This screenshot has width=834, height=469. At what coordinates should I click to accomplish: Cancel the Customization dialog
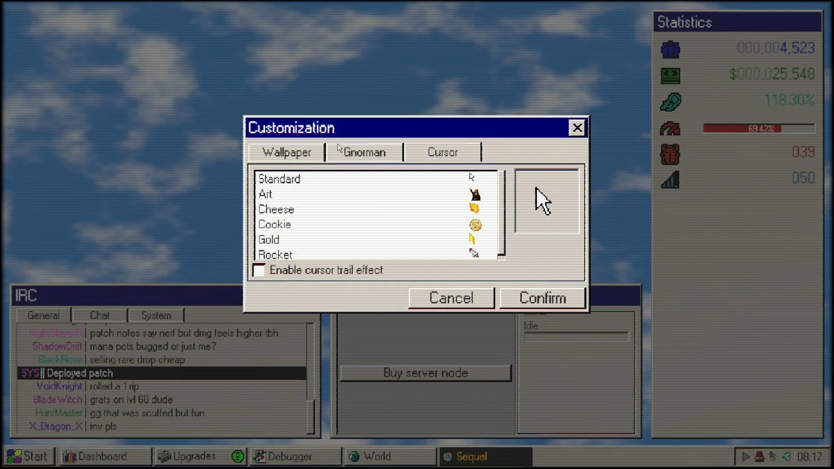451,298
